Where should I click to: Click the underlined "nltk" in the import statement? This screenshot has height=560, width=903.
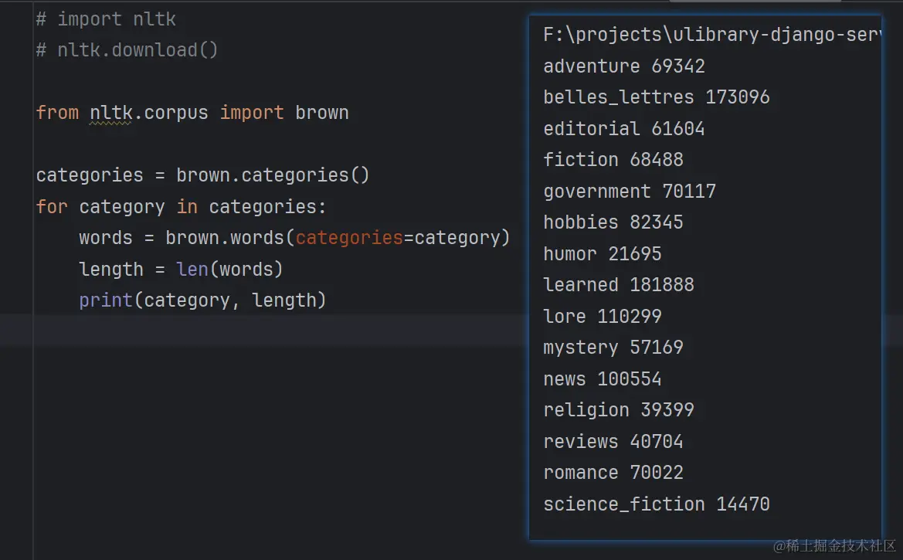pos(110,113)
